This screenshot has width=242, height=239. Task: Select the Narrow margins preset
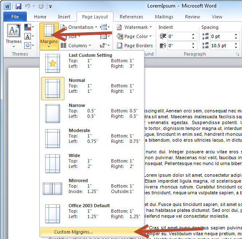point(92,114)
